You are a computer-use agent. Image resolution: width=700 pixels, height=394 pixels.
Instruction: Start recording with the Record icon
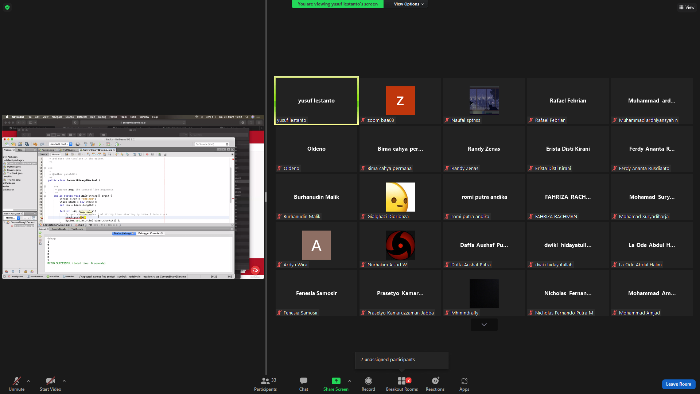[x=369, y=381]
